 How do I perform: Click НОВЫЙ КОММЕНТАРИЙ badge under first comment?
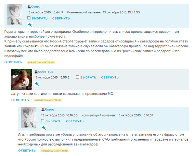(x=41, y=62)
